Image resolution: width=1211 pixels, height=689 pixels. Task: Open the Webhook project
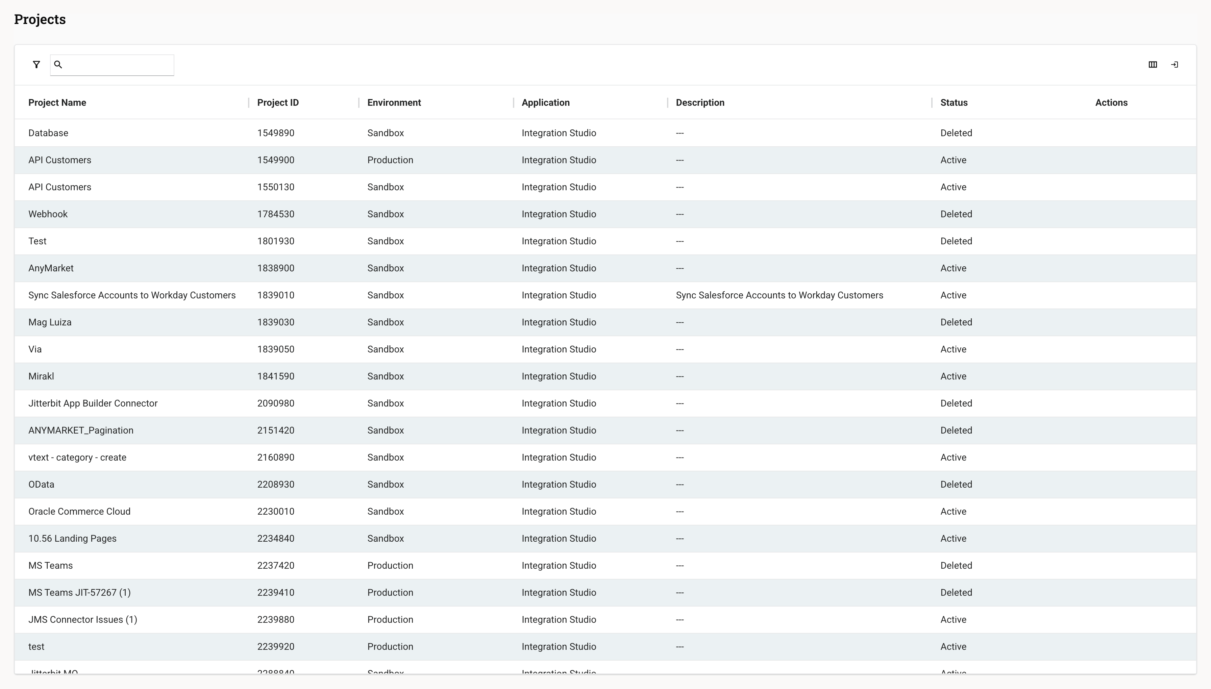pos(48,214)
